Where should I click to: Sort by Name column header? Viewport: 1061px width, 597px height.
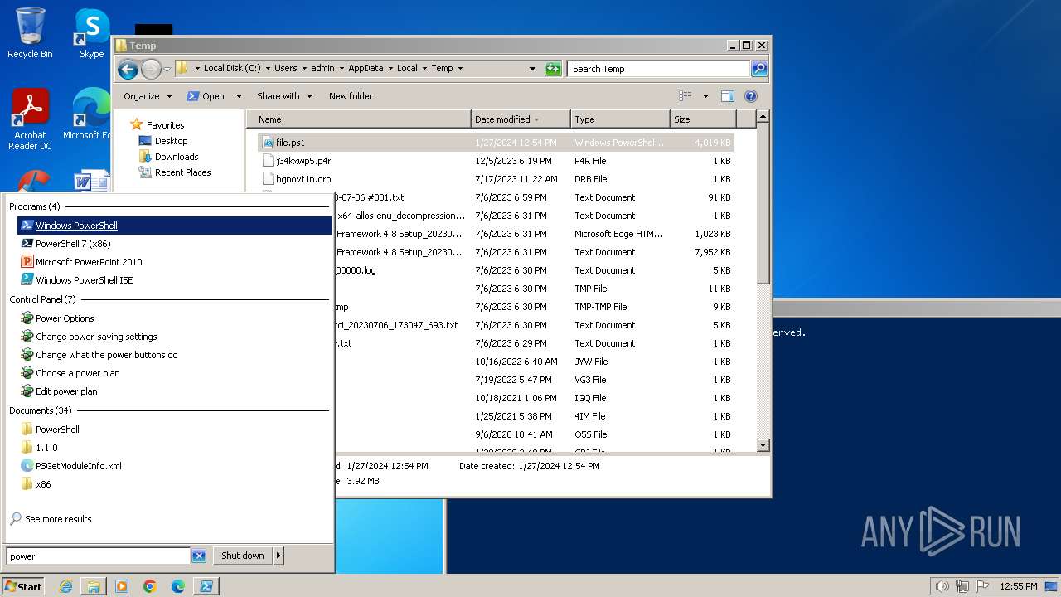359,119
